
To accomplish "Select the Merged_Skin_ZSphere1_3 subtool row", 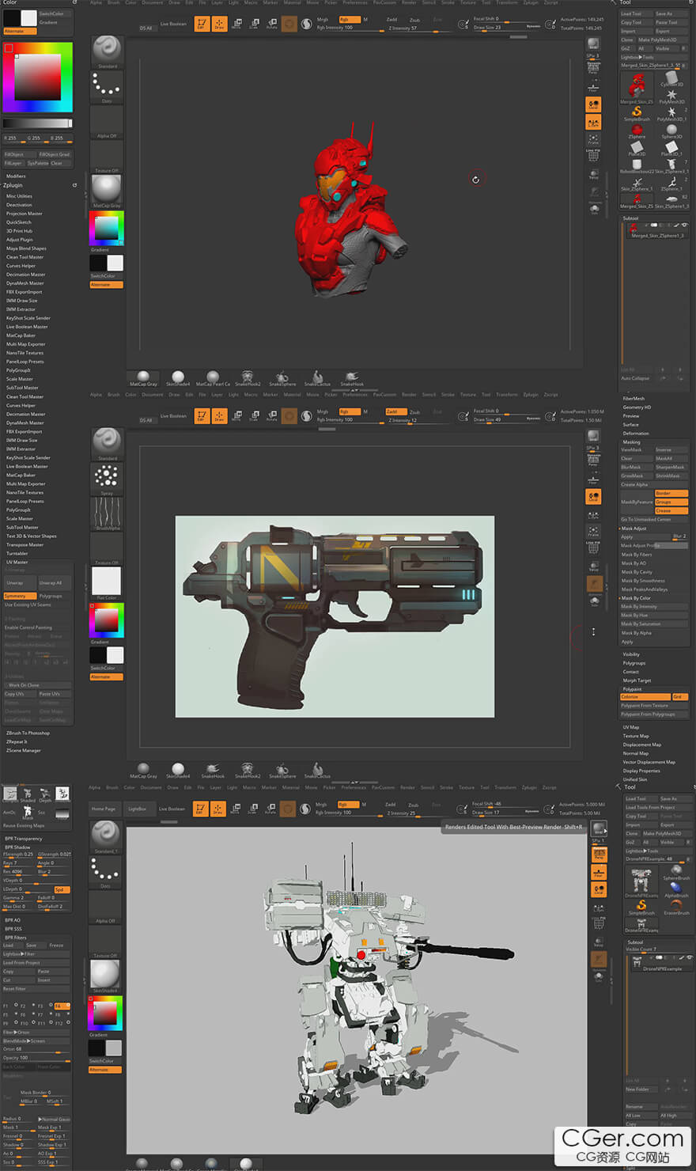I will click(x=658, y=231).
